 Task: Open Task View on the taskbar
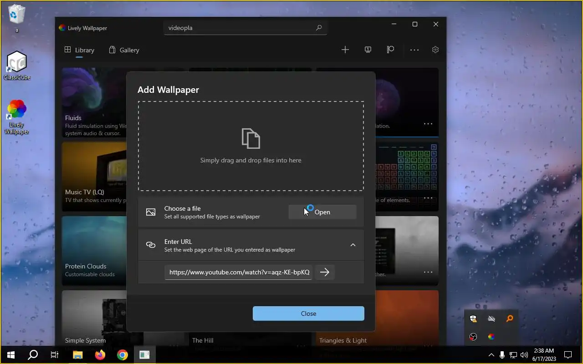coord(55,355)
